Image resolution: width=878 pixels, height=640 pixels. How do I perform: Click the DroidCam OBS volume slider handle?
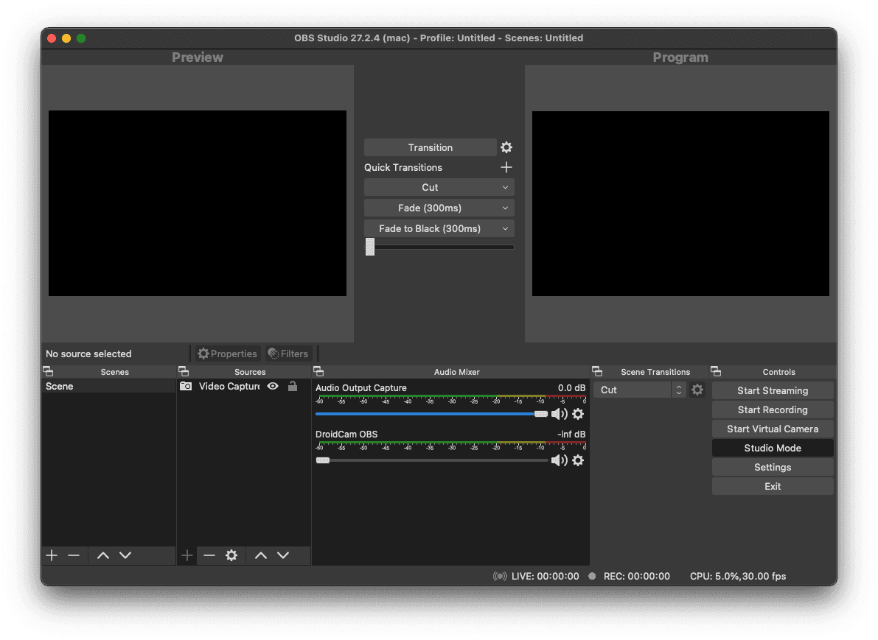point(323,460)
